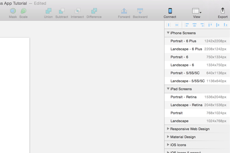Expand the iOS Icons section
This screenshot has width=230, height=153.
tap(168, 145)
